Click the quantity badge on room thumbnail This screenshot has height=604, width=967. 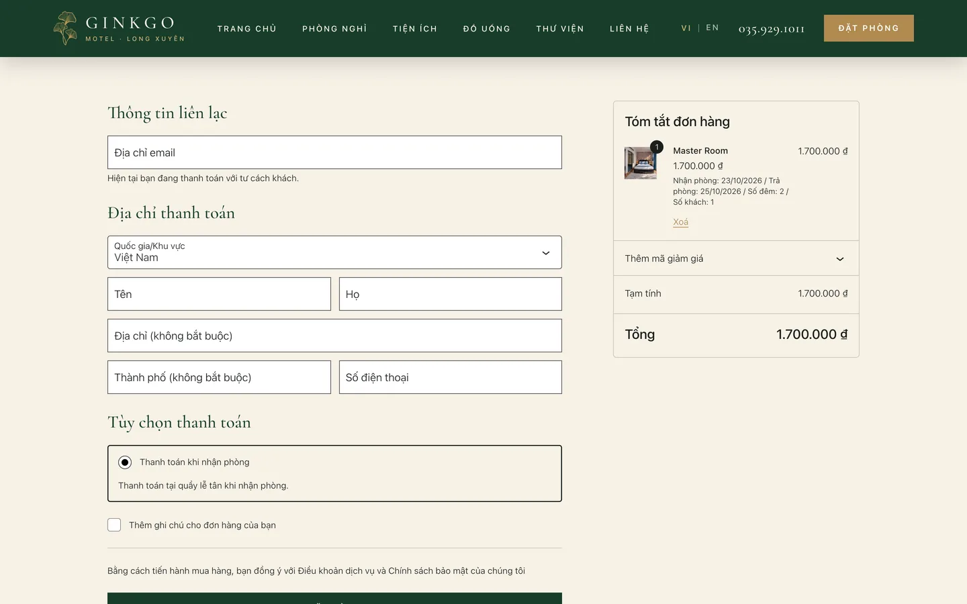657,147
